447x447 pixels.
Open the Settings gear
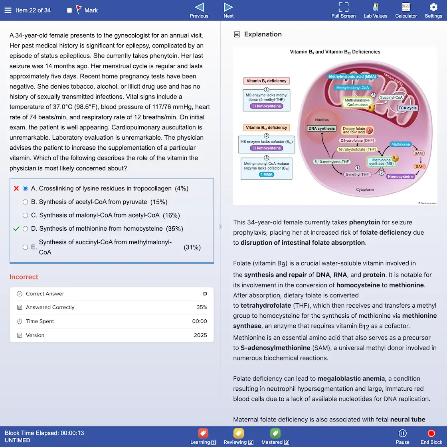[433, 10]
